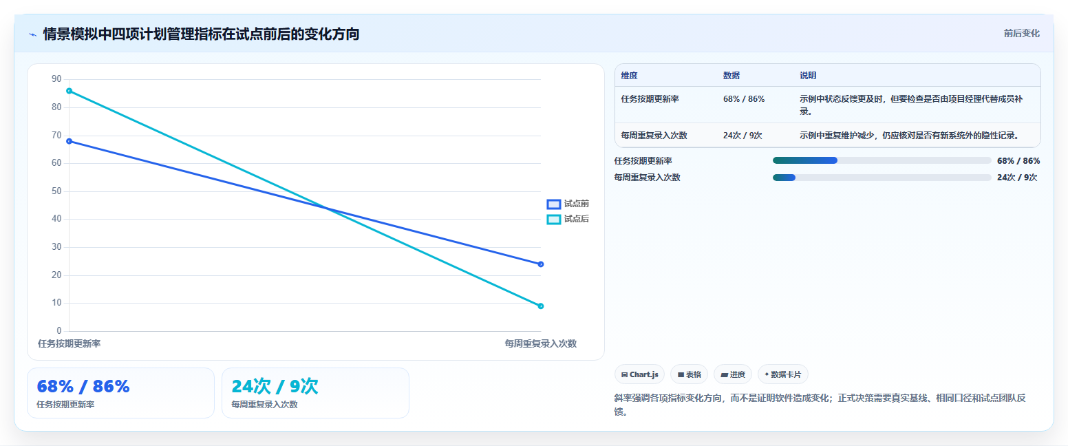Viewport: 1068px width, 446px height.
Task: Click the 每周重复录入次数 progress bar
Action: coord(882,178)
